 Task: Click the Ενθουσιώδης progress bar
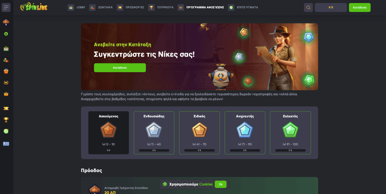coord(154,150)
